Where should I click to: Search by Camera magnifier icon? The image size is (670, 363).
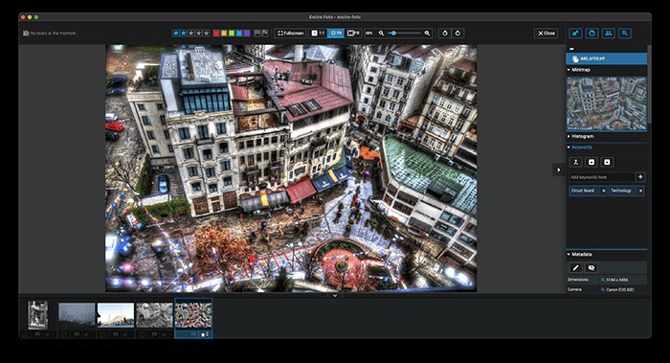(x=603, y=289)
